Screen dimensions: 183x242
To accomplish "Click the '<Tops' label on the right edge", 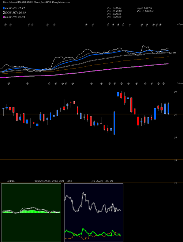I will 180,25.
